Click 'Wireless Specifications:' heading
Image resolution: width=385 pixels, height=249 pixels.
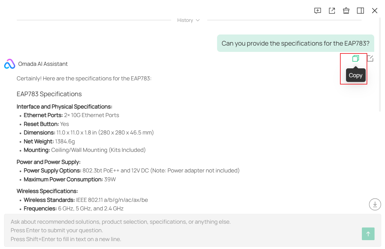click(x=47, y=191)
